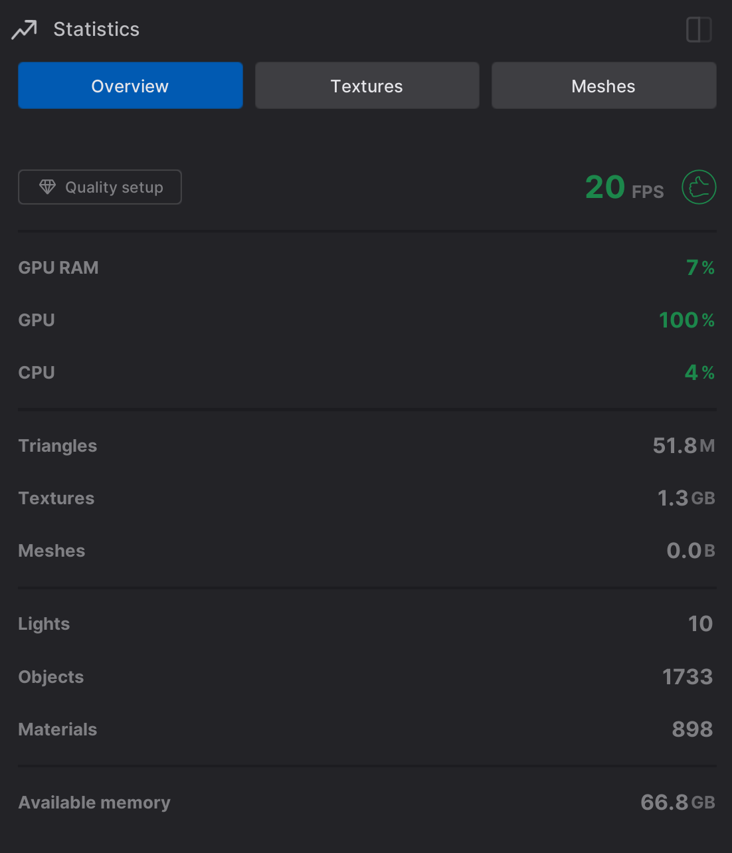Click the Materials count 898
The width and height of the screenshot is (732, 853).
pyautogui.click(x=691, y=729)
